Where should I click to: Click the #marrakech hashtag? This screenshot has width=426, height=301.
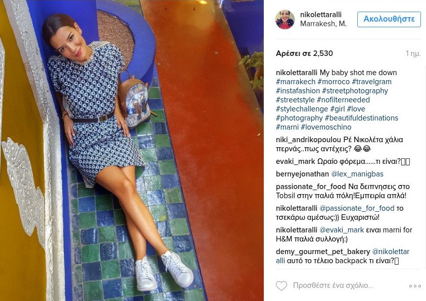pos(296,82)
